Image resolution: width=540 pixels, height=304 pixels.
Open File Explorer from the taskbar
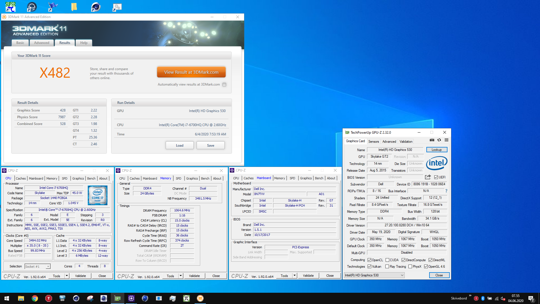click(21, 298)
